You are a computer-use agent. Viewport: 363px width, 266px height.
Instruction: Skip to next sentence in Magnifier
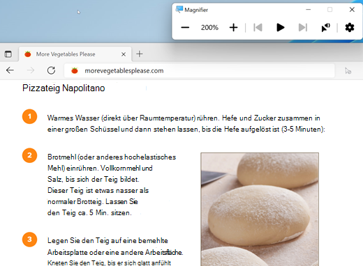[303, 28]
